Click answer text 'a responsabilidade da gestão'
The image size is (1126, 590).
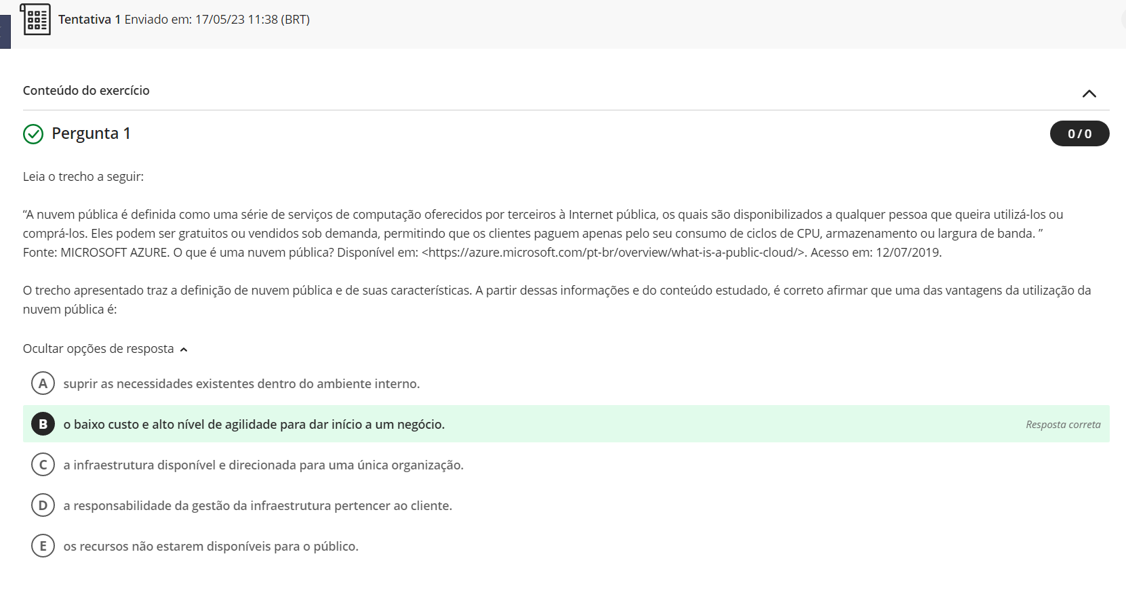(x=258, y=506)
